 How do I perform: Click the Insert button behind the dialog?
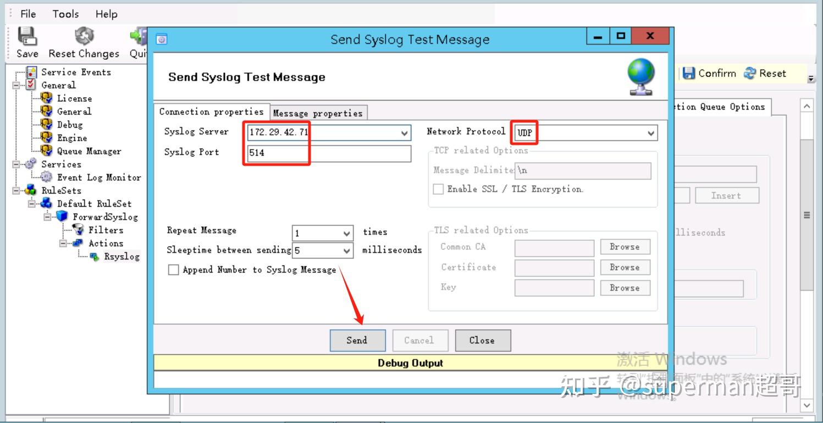point(726,195)
